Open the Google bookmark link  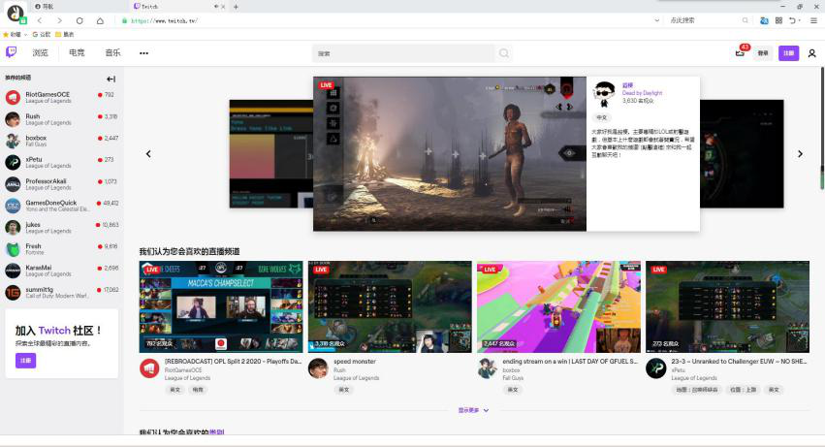coord(42,34)
